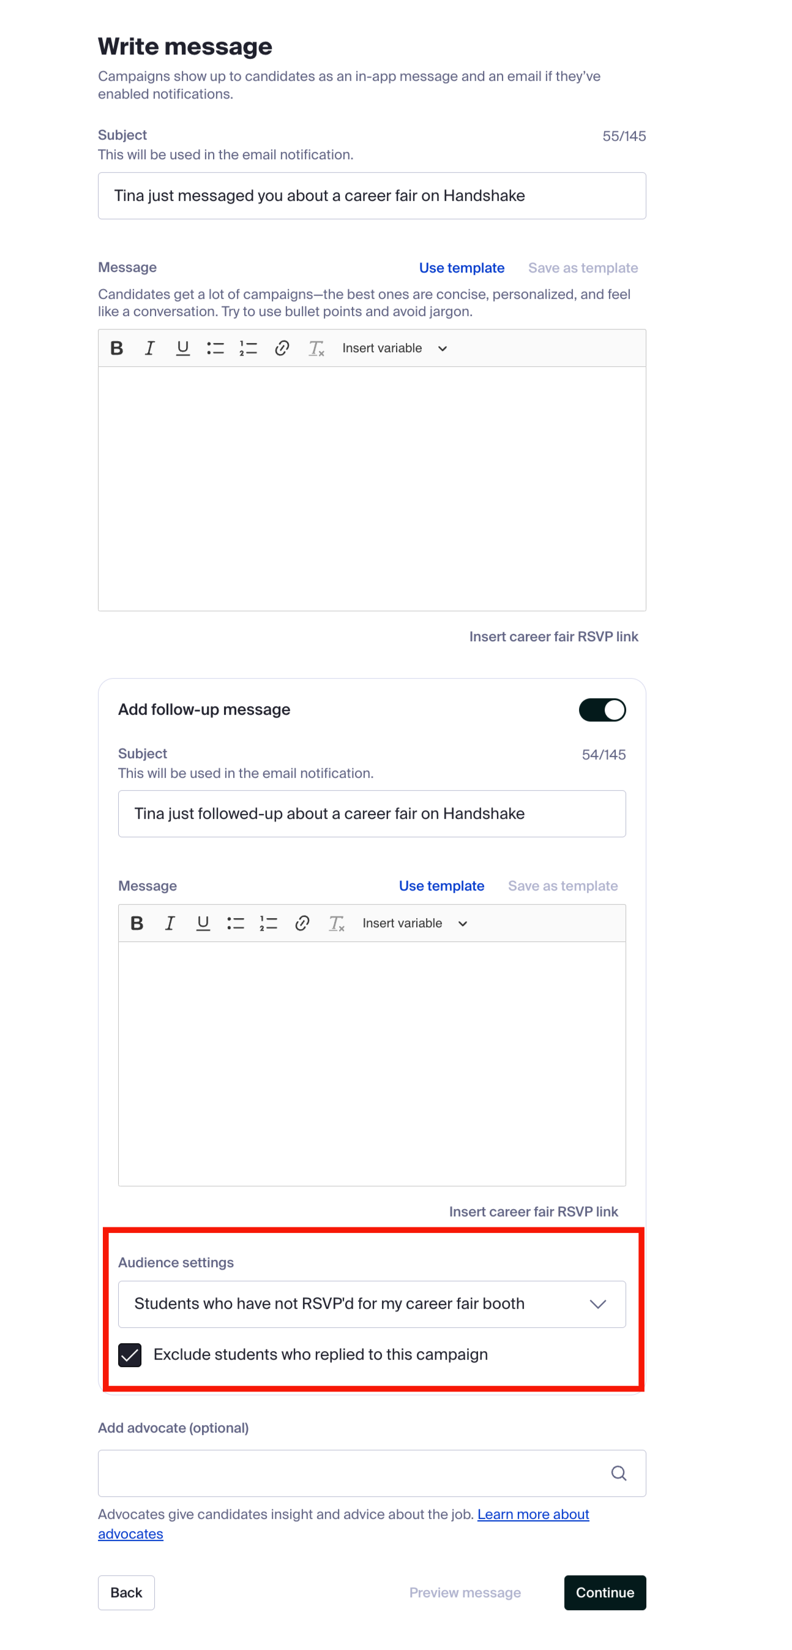Clear formatting in the follow-up editor
The image size is (792, 1650).
tap(336, 923)
